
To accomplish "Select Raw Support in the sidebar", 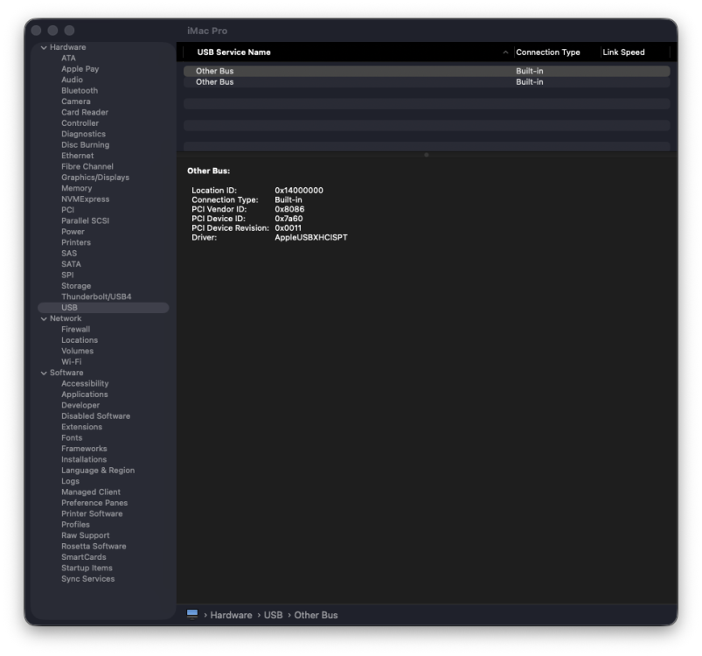I will (x=86, y=535).
